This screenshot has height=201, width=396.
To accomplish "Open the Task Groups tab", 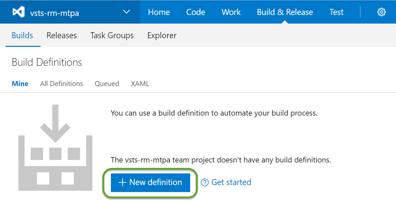I will (x=112, y=35).
